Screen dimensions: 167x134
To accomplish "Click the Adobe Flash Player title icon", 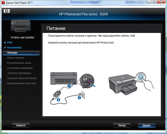I will 3,3.
